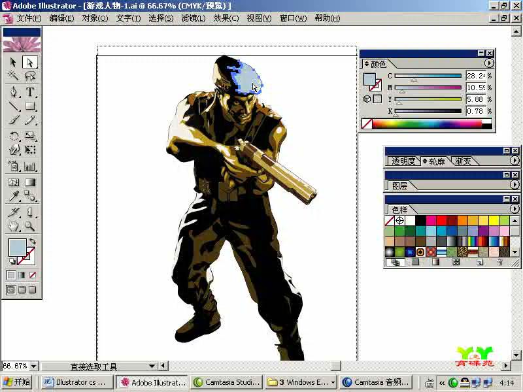Viewport: 523px width, 392px height.
Task: Open taskbar Windows Explorer group dropdown
Action: click(333, 382)
